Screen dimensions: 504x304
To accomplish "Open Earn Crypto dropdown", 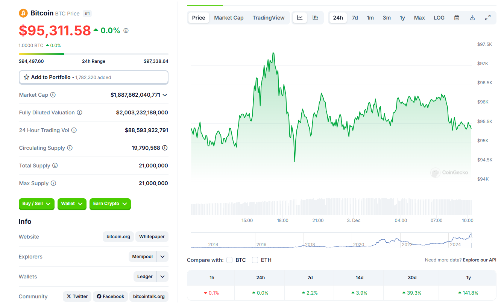I will click(110, 204).
